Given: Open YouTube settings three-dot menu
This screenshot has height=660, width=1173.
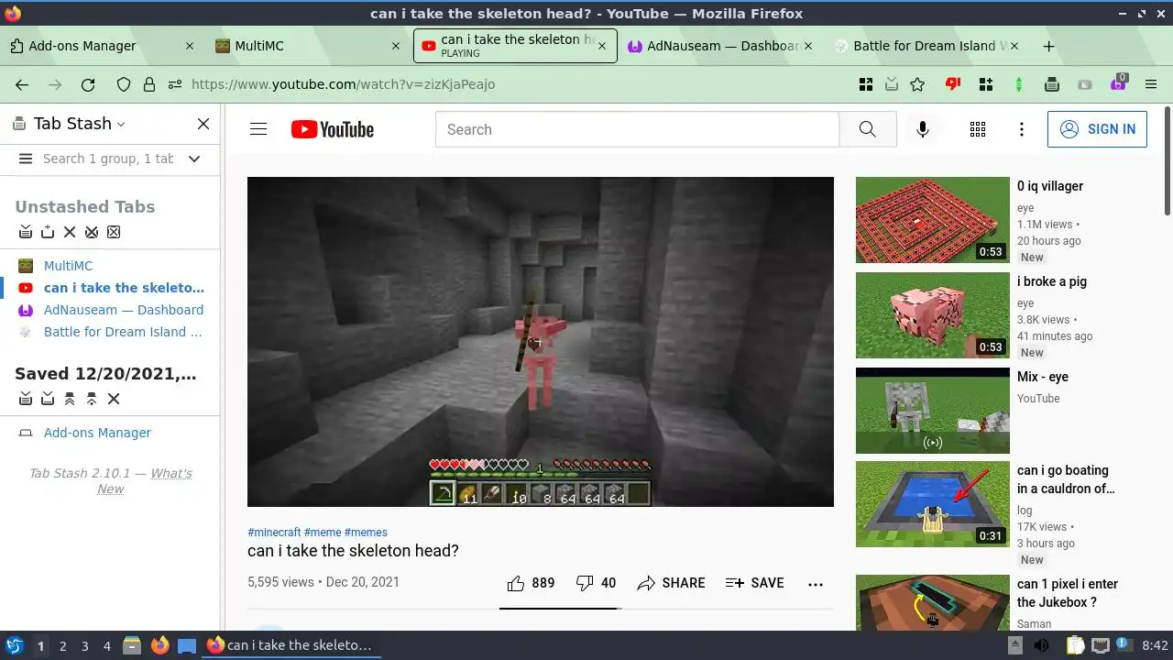Looking at the screenshot, I should pos(1022,129).
